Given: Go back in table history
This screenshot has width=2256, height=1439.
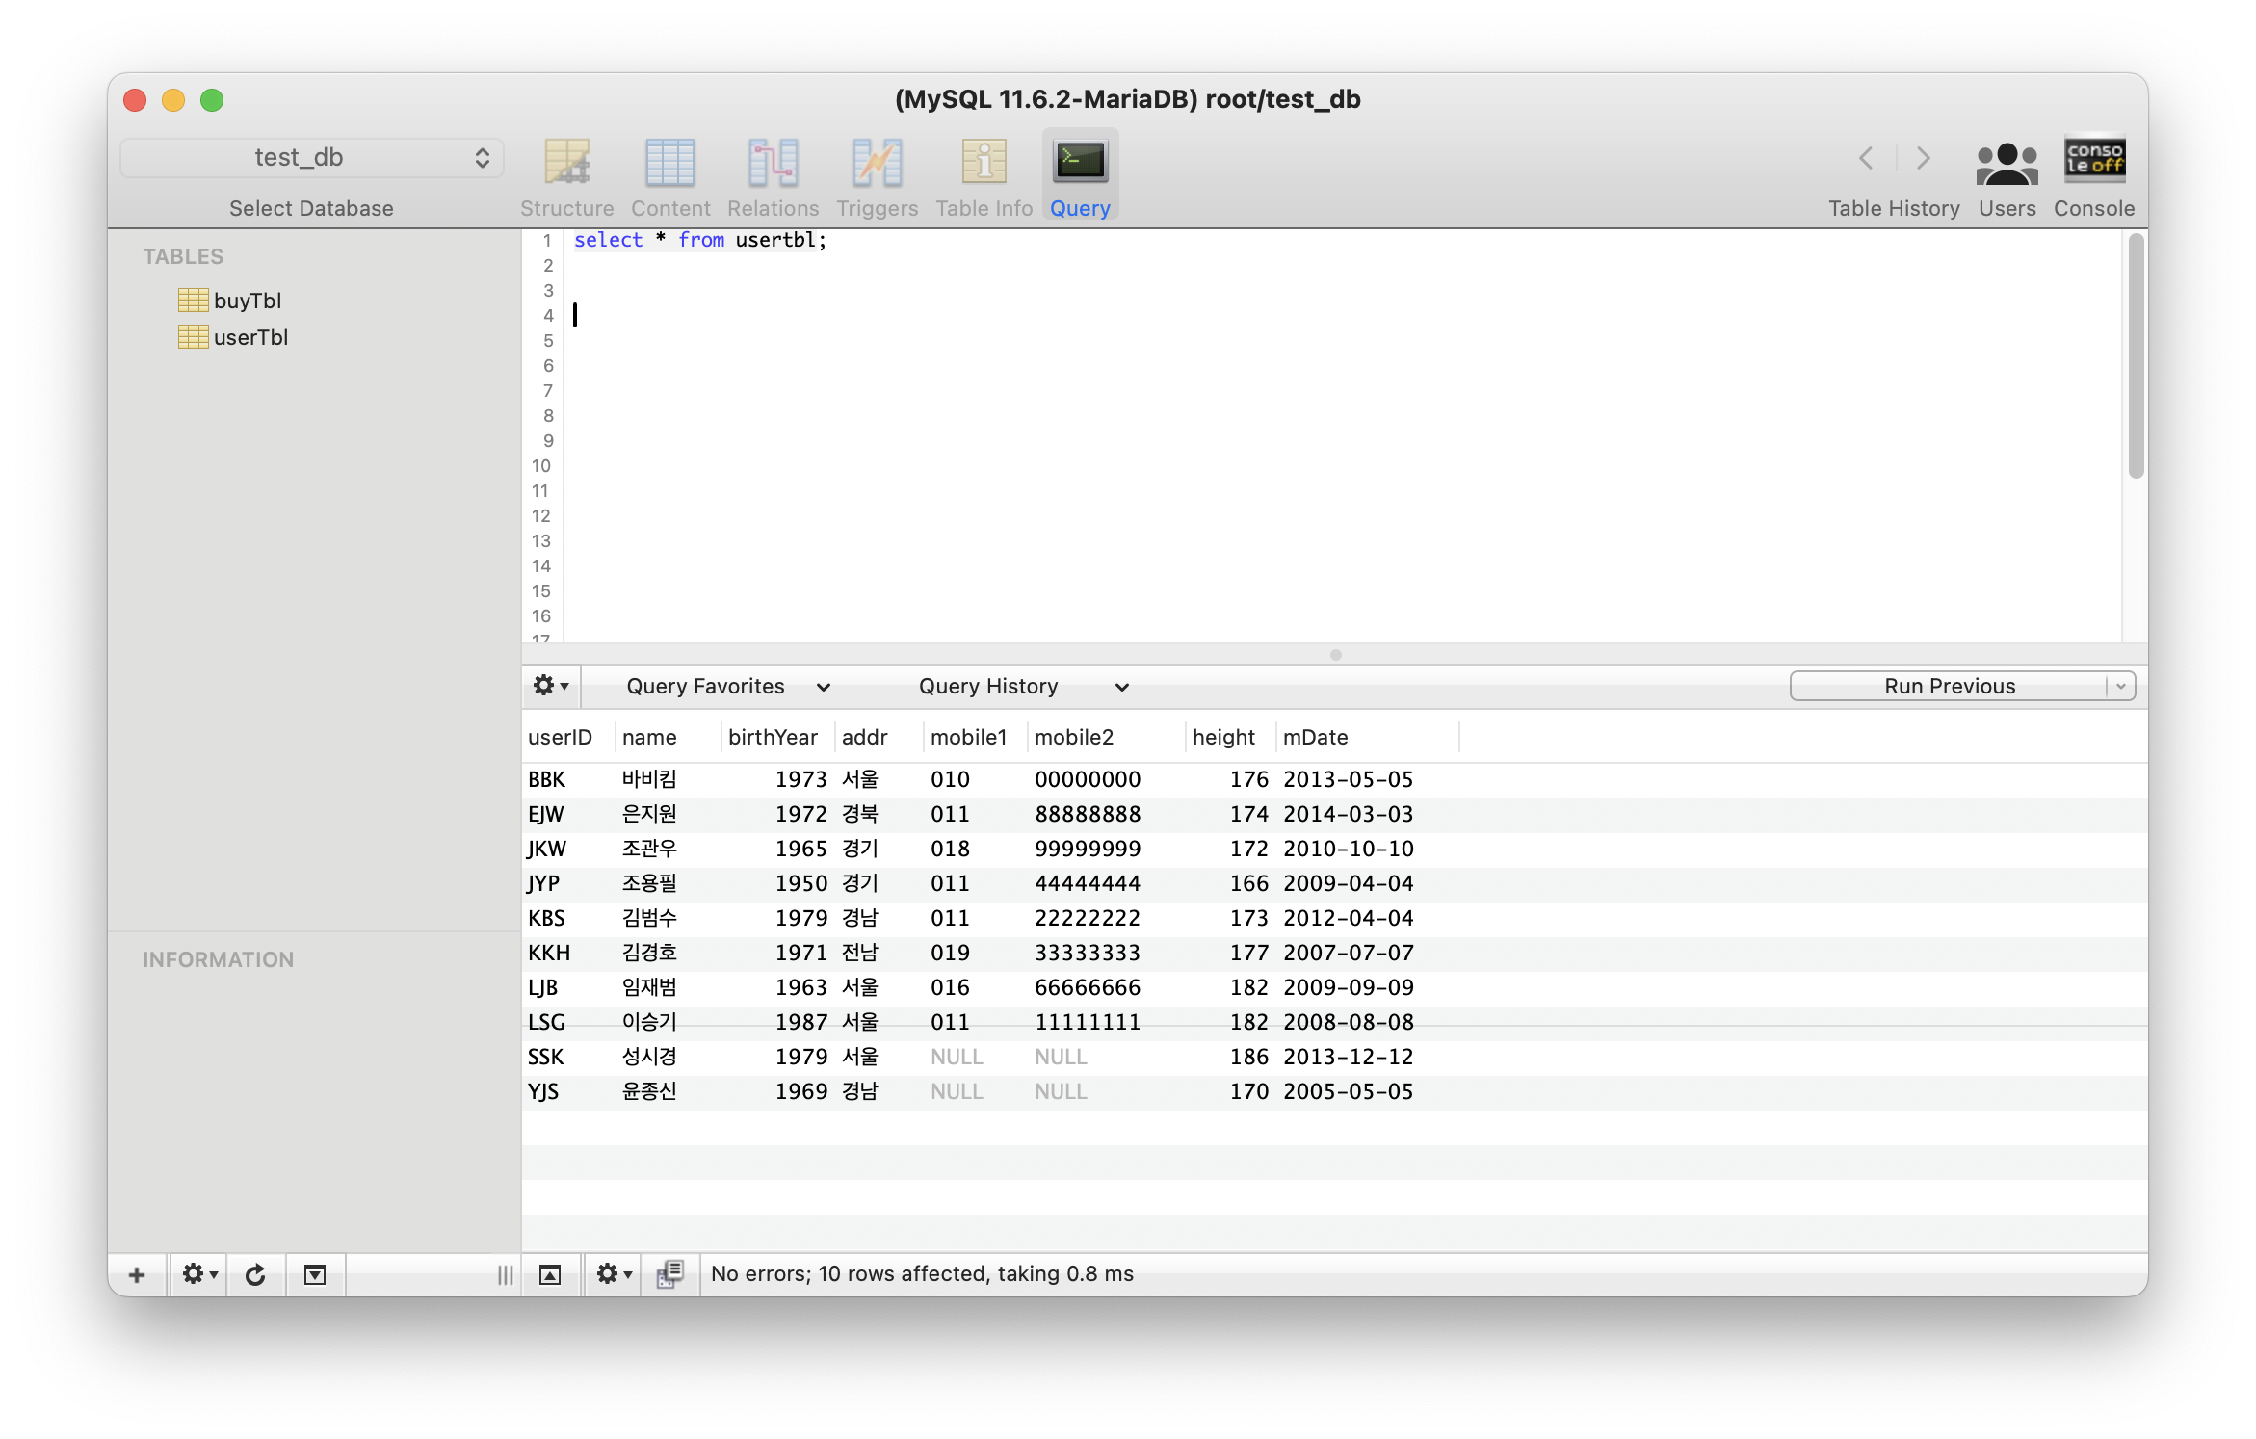Looking at the screenshot, I should (x=1866, y=158).
